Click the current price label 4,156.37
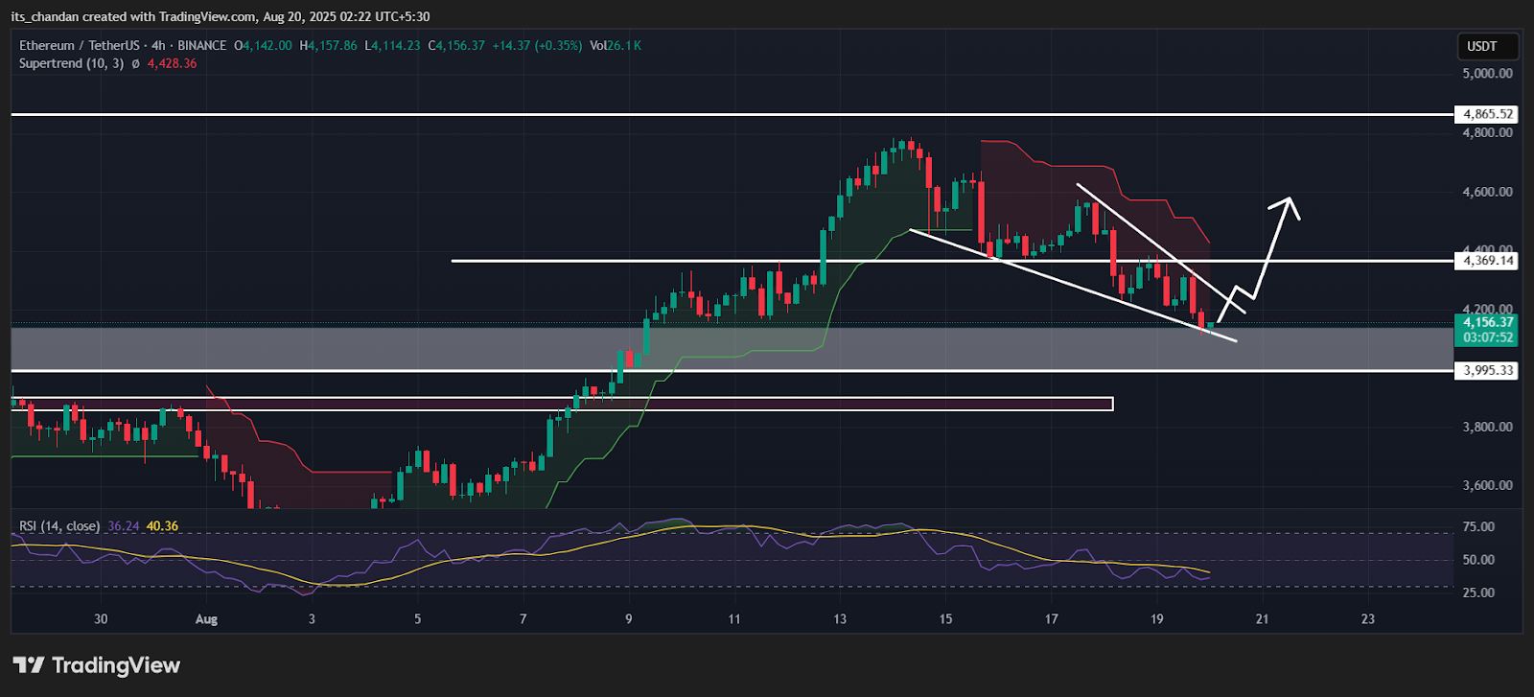The image size is (1534, 697). tap(1488, 322)
